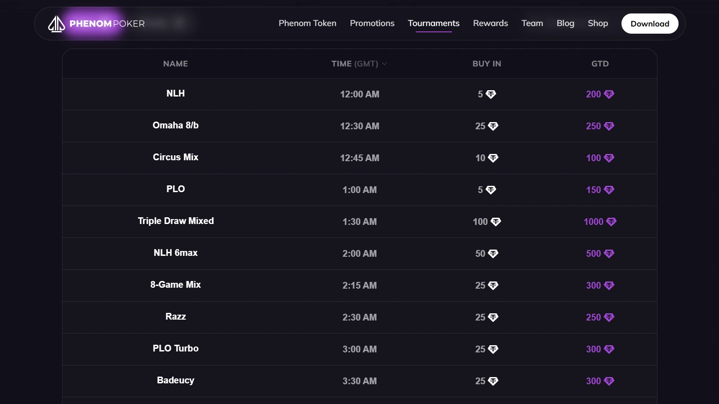Screen dimensions: 719x404
Task: Select the Circus Mix tournament name
Action: click(176, 157)
